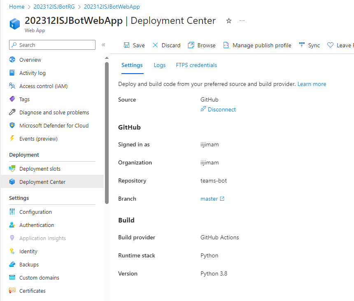Open the master branch link

209,199
